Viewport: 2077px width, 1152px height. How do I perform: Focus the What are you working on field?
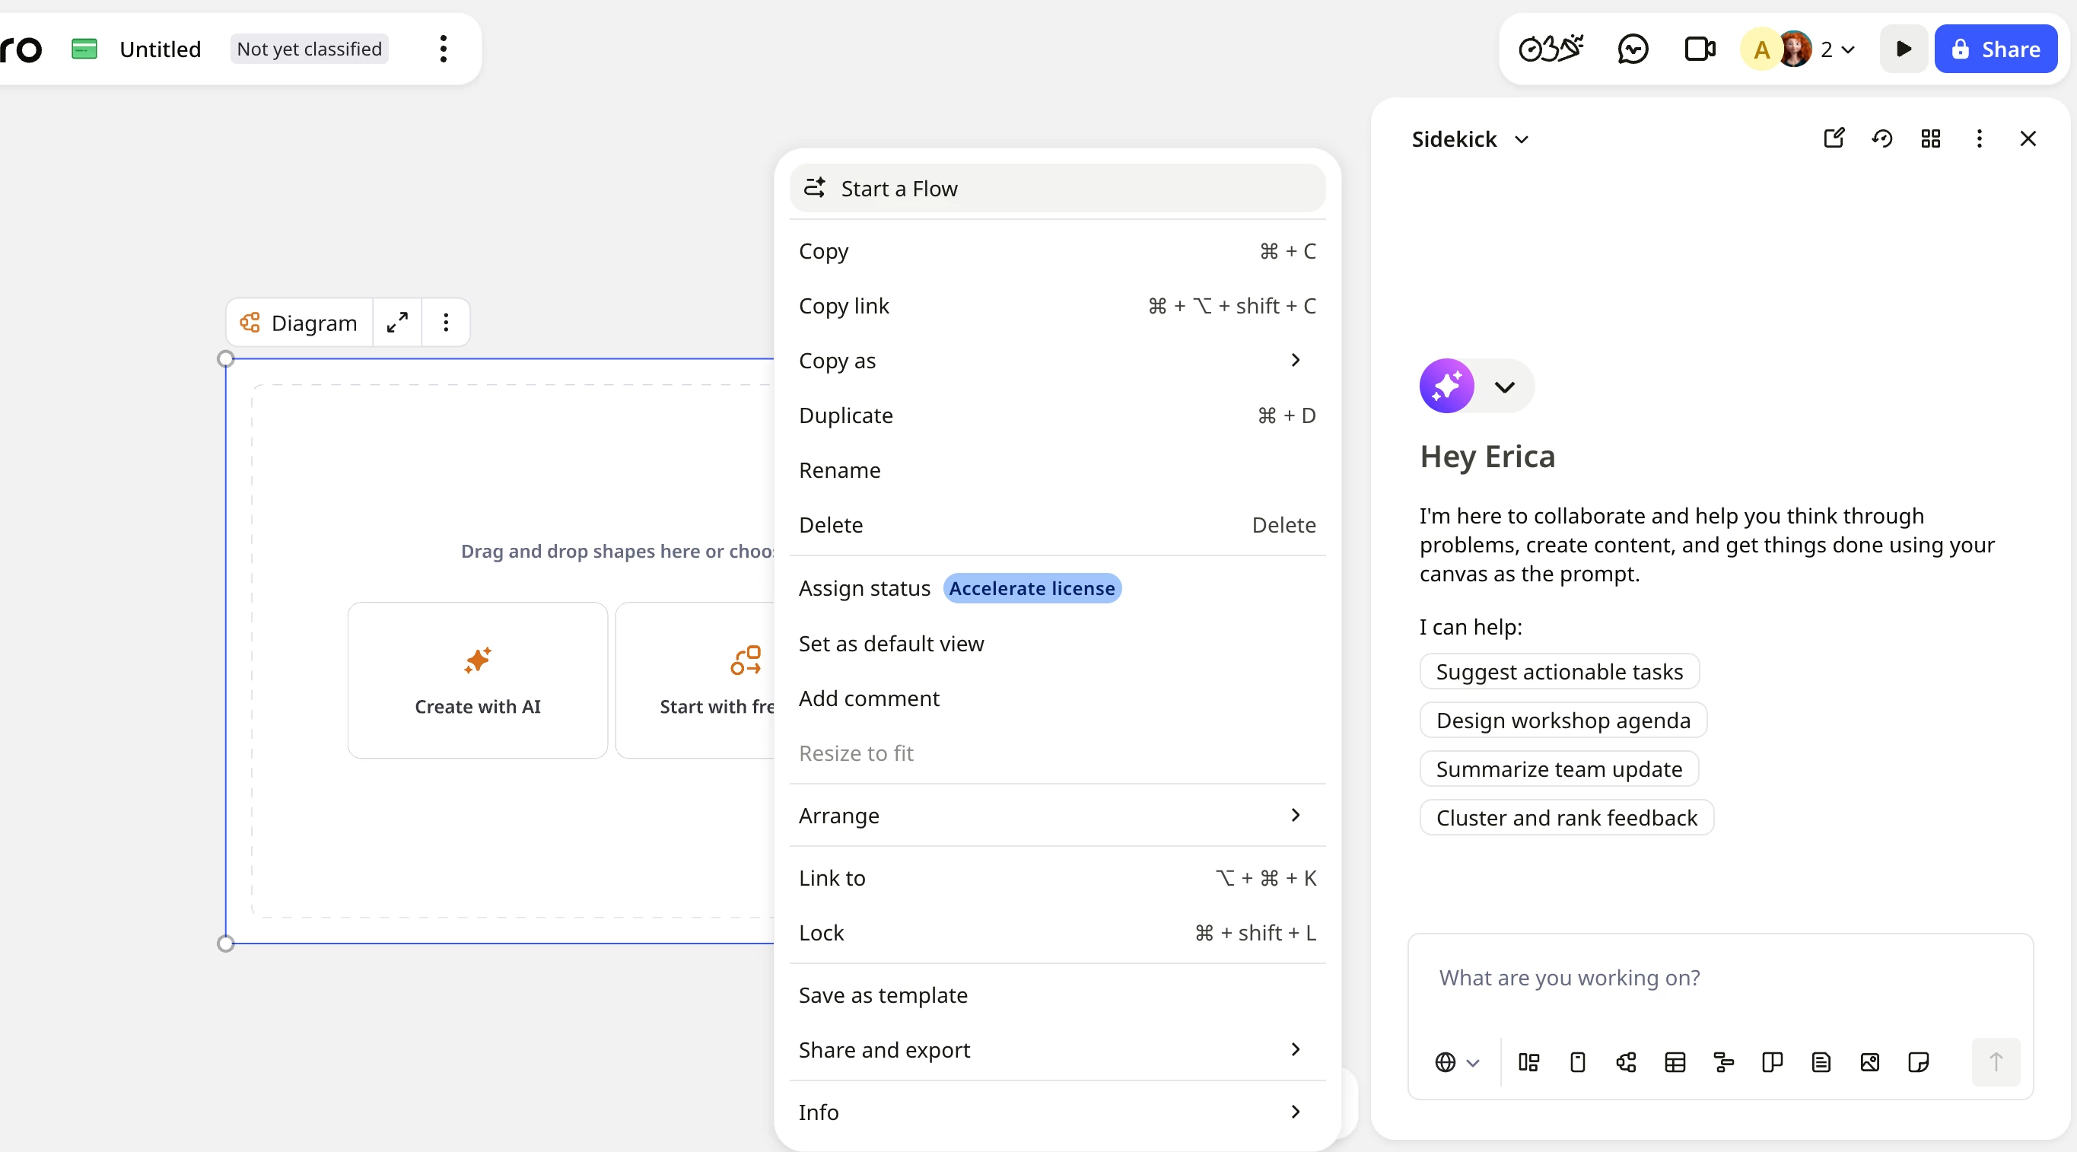(1720, 978)
